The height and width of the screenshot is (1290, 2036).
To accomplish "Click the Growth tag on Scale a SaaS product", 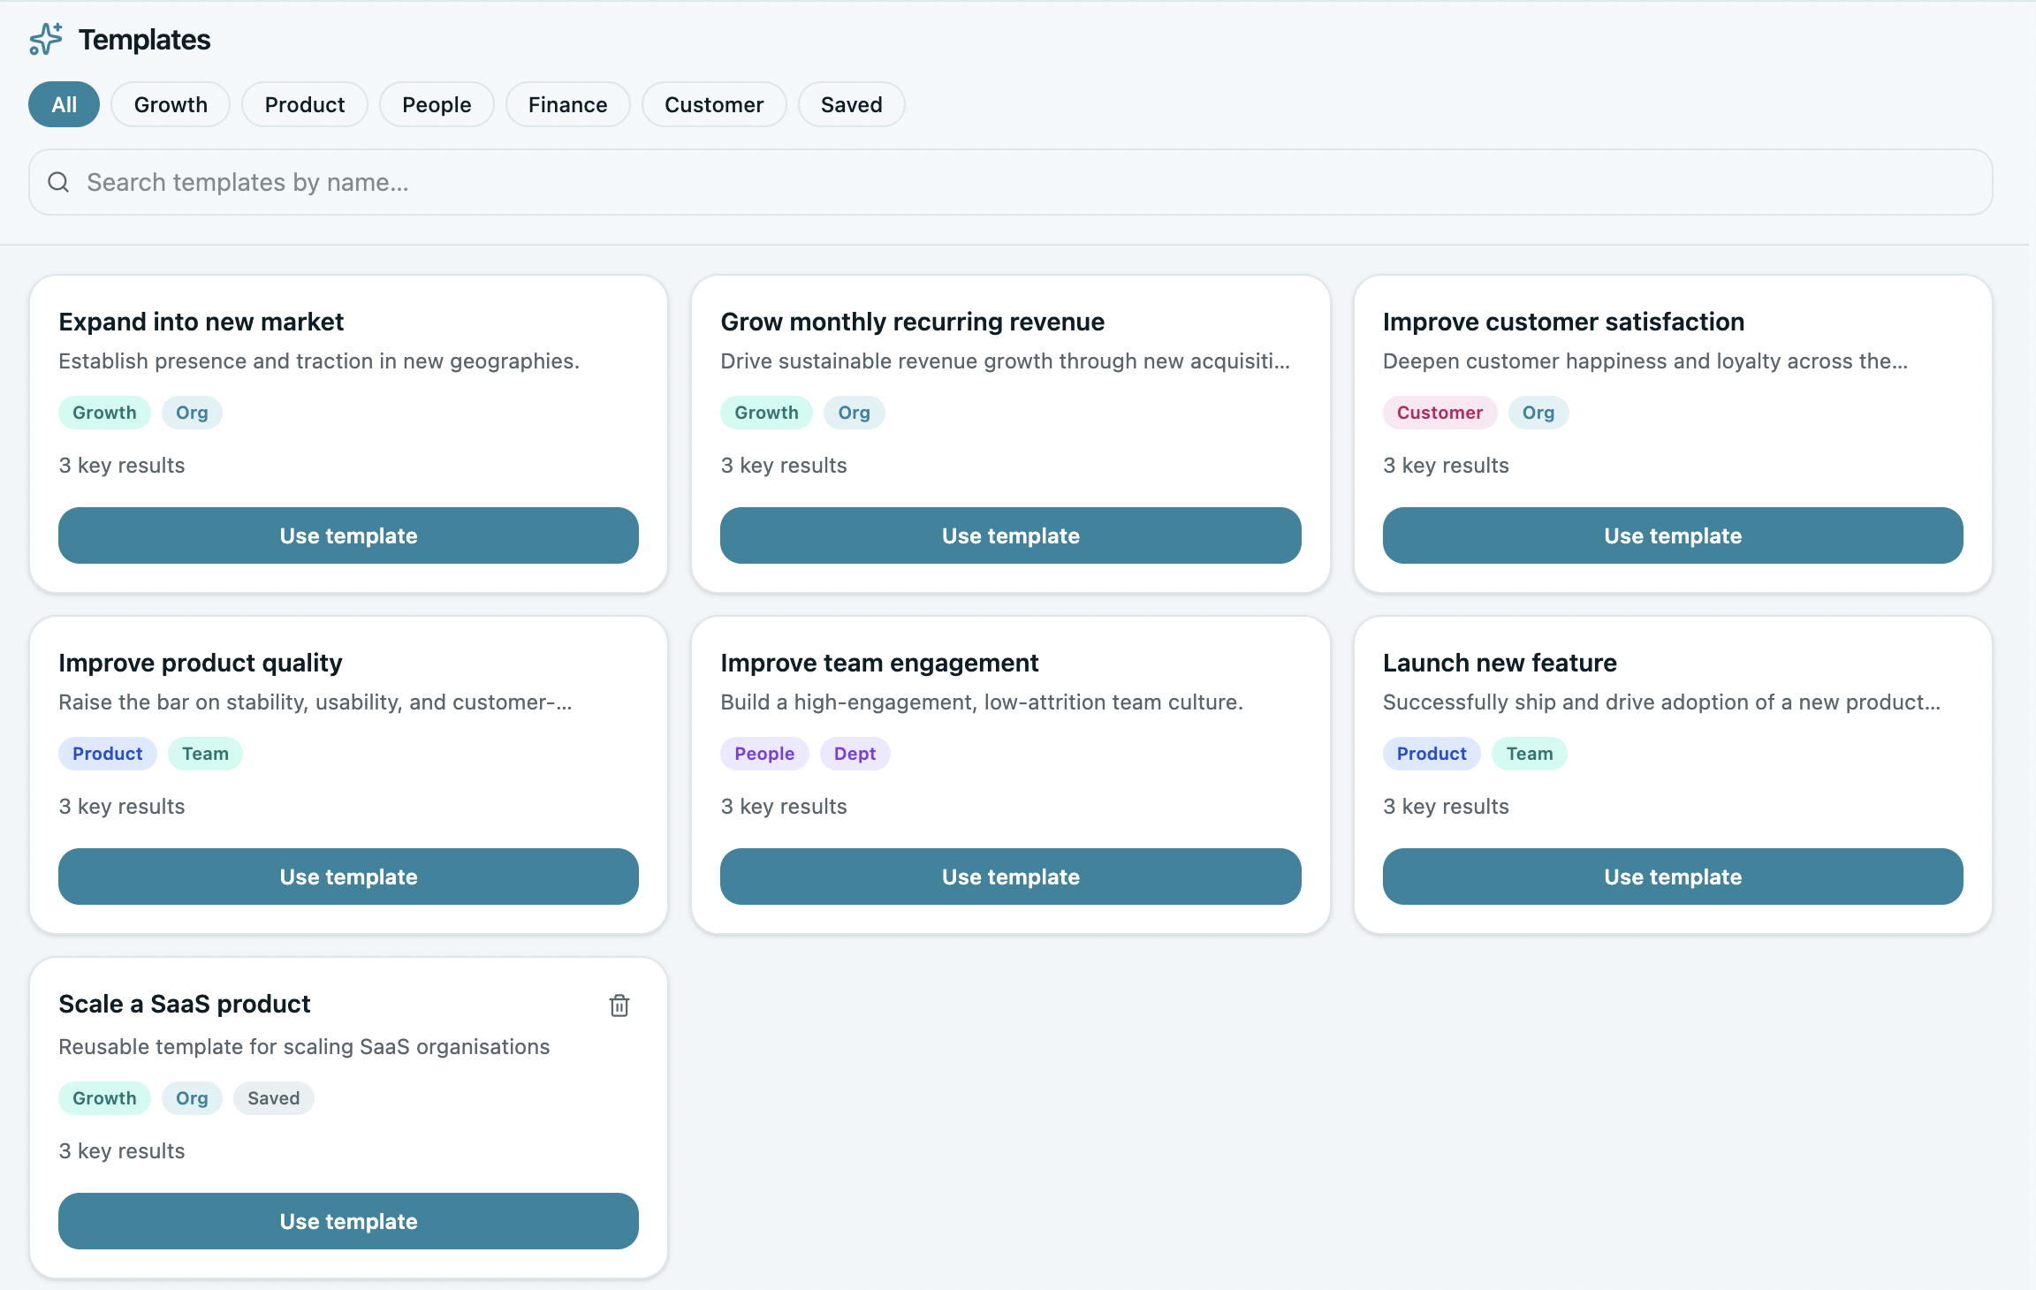I will point(104,1098).
